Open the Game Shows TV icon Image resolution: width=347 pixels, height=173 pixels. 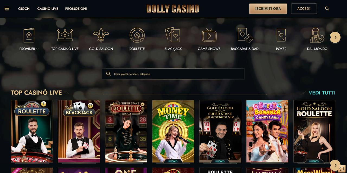pos(209,35)
